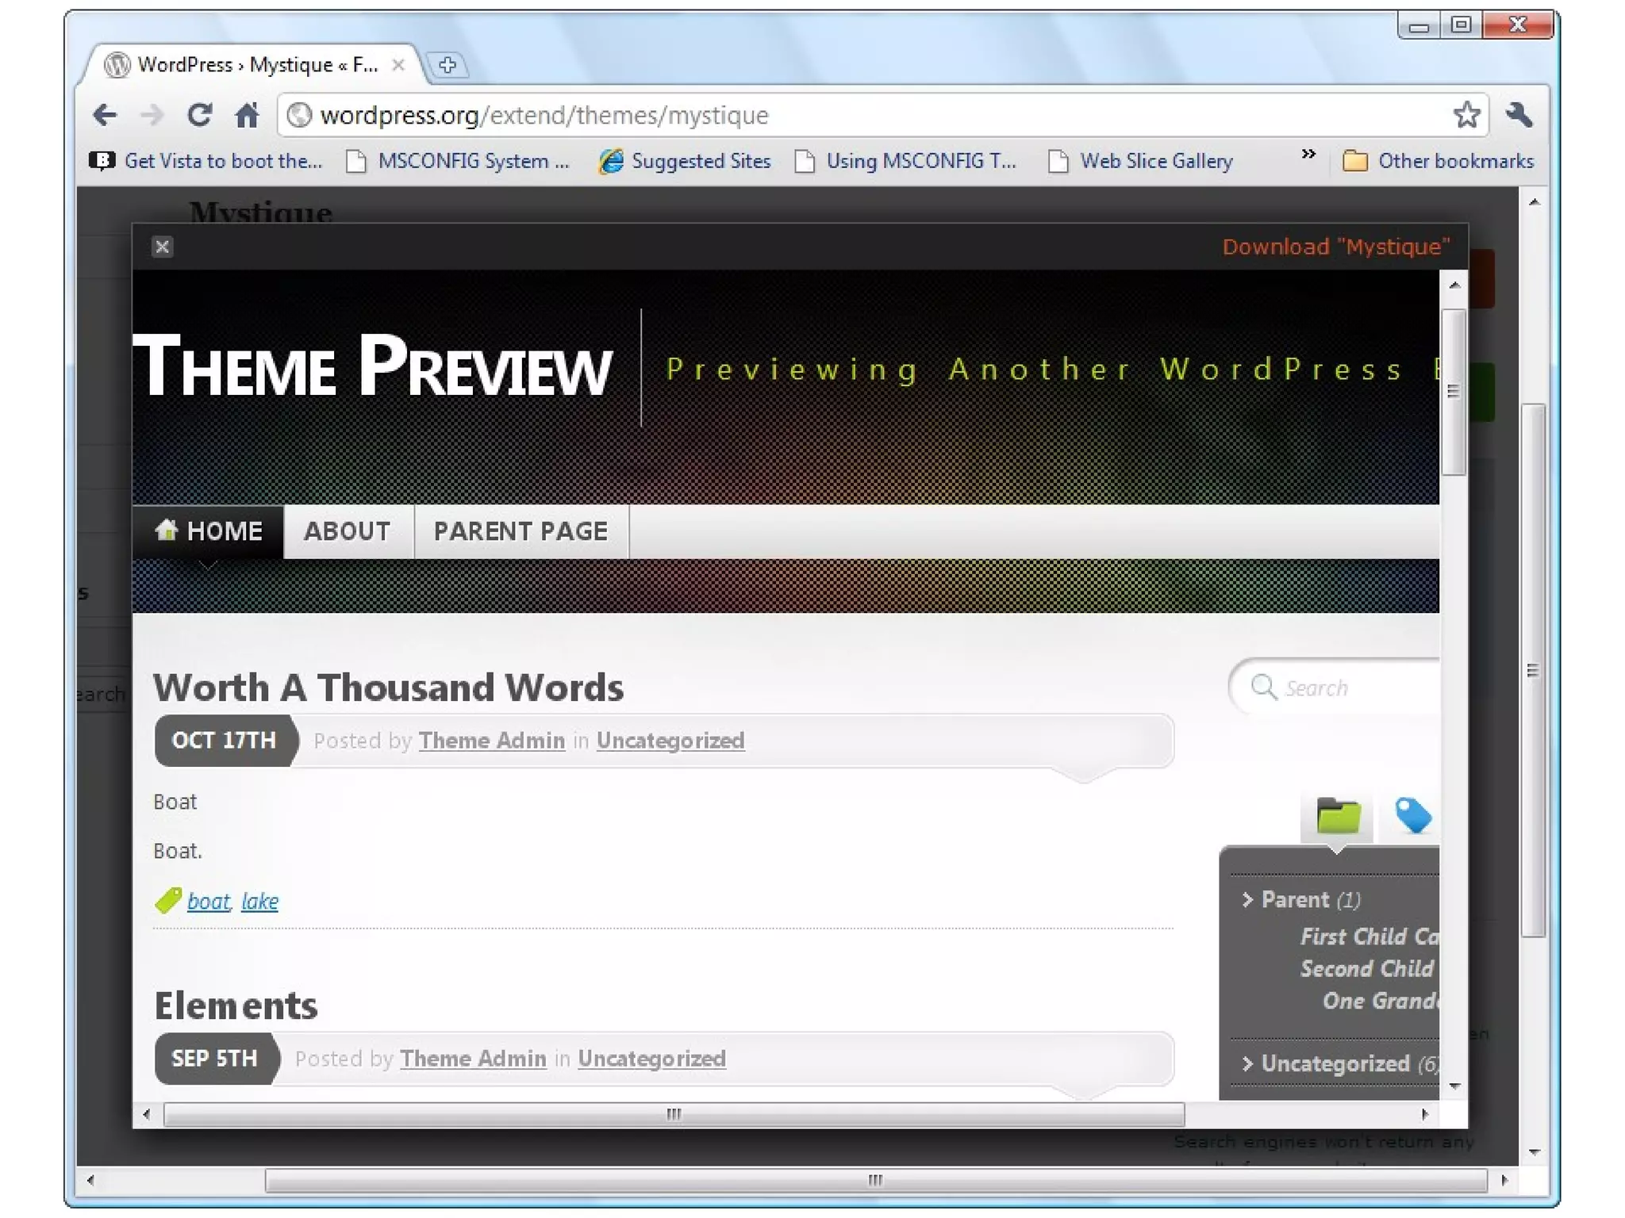Switch to blue tags icon tab
Image resolution: width=1625 pixels, height=1218 pixels.
point(1413,816)
